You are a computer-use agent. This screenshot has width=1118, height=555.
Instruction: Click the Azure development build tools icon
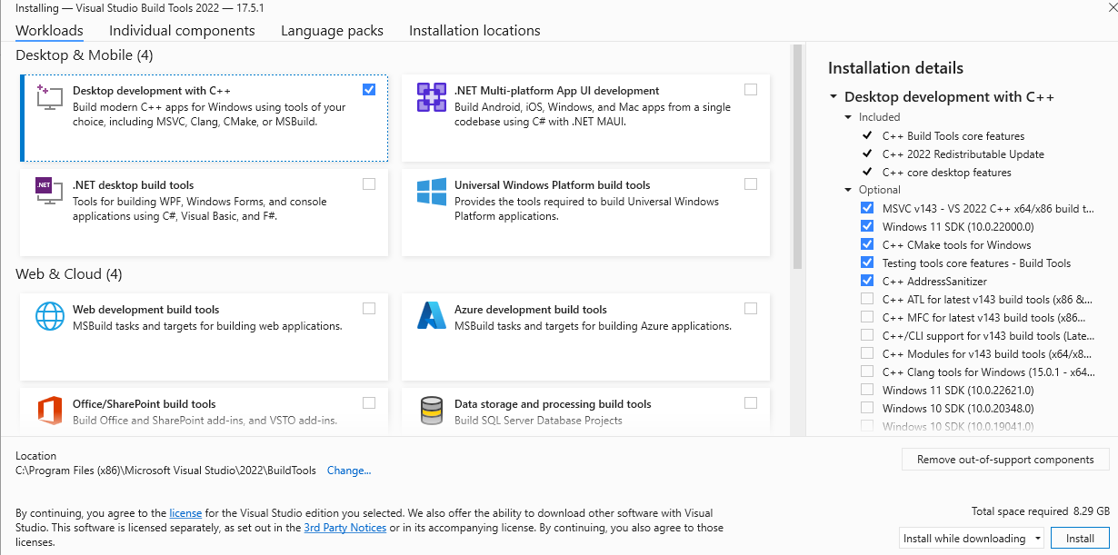click(431, 316)
